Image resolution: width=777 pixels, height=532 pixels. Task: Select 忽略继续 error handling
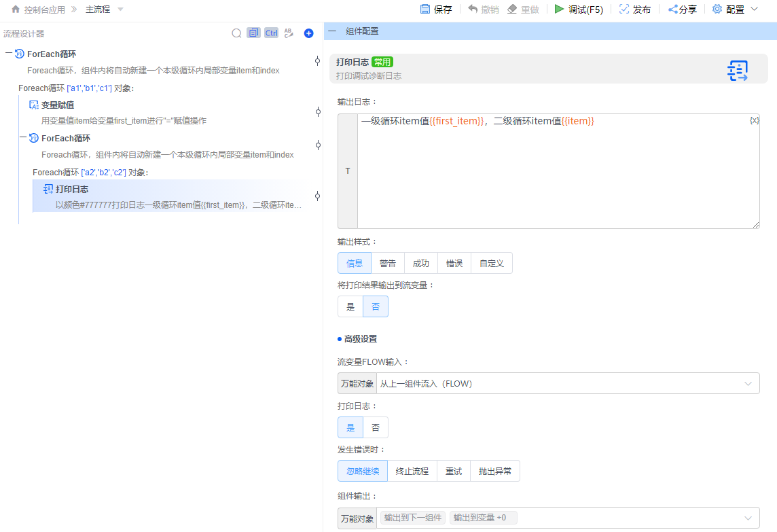tap(363, 471)
